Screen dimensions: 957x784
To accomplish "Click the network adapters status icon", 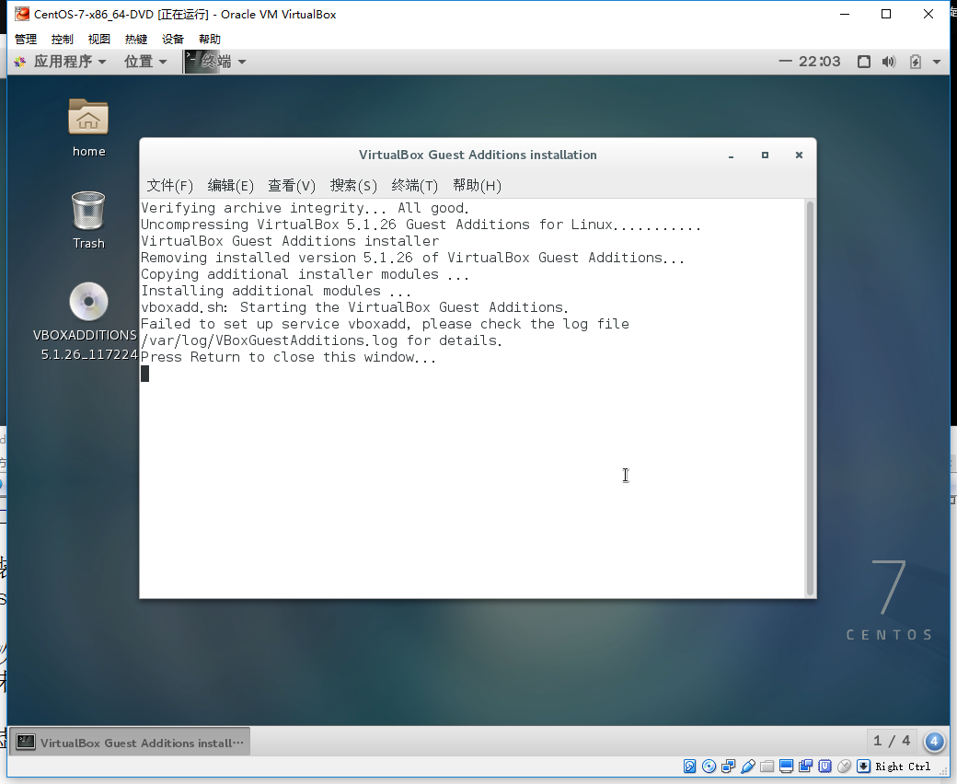I will click(x=728, y=767).
